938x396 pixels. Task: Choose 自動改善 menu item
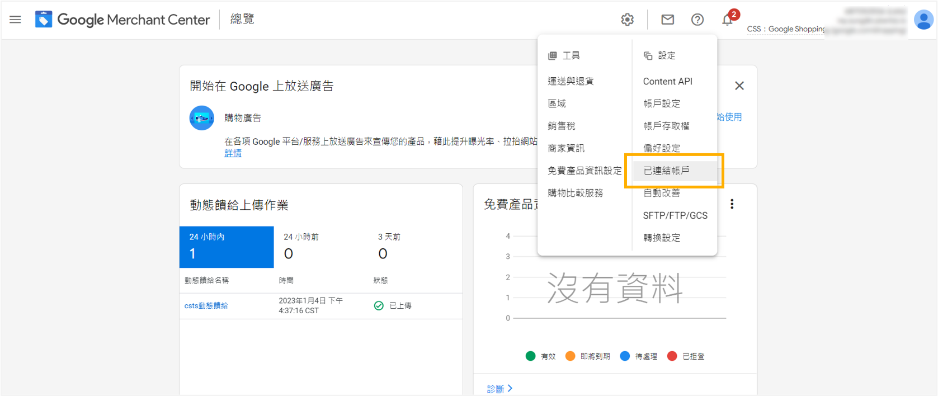[x=662, y=193]
